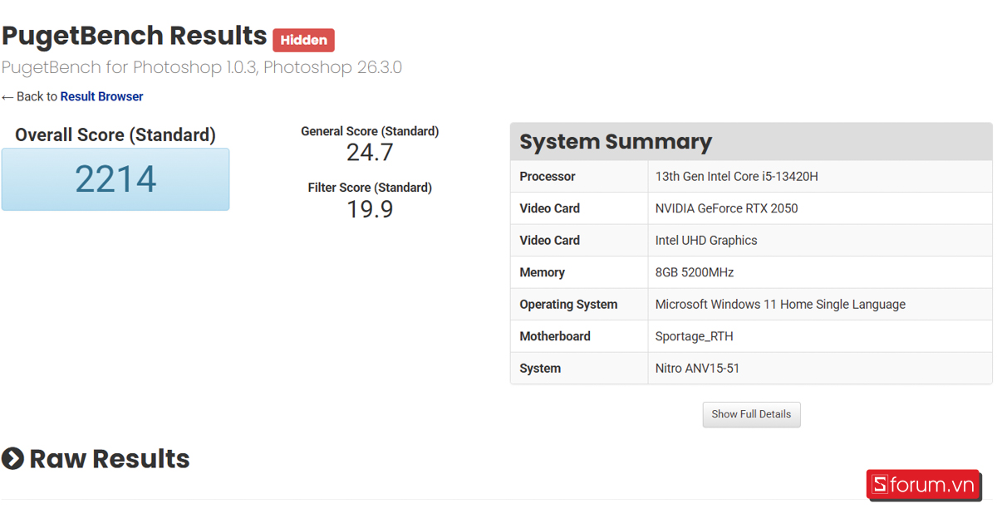Click 13th Gen Intel Core i5-13420H value

737,177
